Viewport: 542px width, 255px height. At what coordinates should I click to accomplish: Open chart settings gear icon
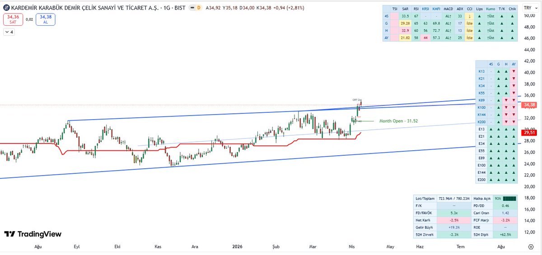click(531, 247)
